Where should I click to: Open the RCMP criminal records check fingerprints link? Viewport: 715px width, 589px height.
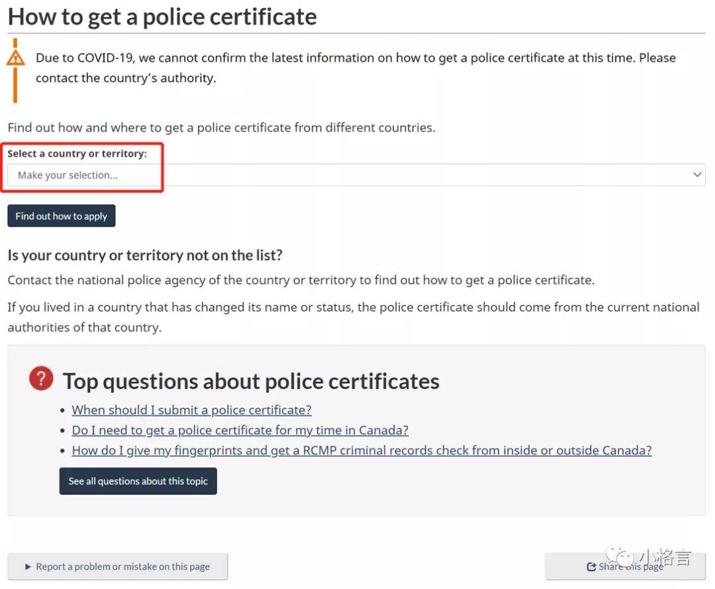click(x=361, y=451)
